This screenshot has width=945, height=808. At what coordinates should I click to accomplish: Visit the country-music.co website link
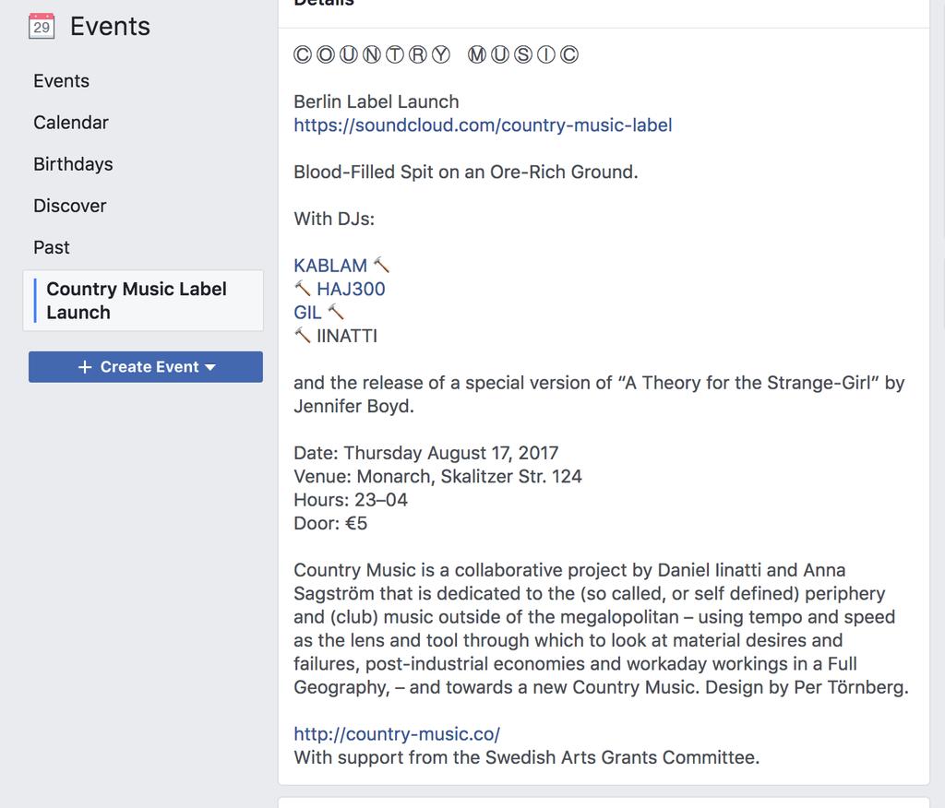397,734
